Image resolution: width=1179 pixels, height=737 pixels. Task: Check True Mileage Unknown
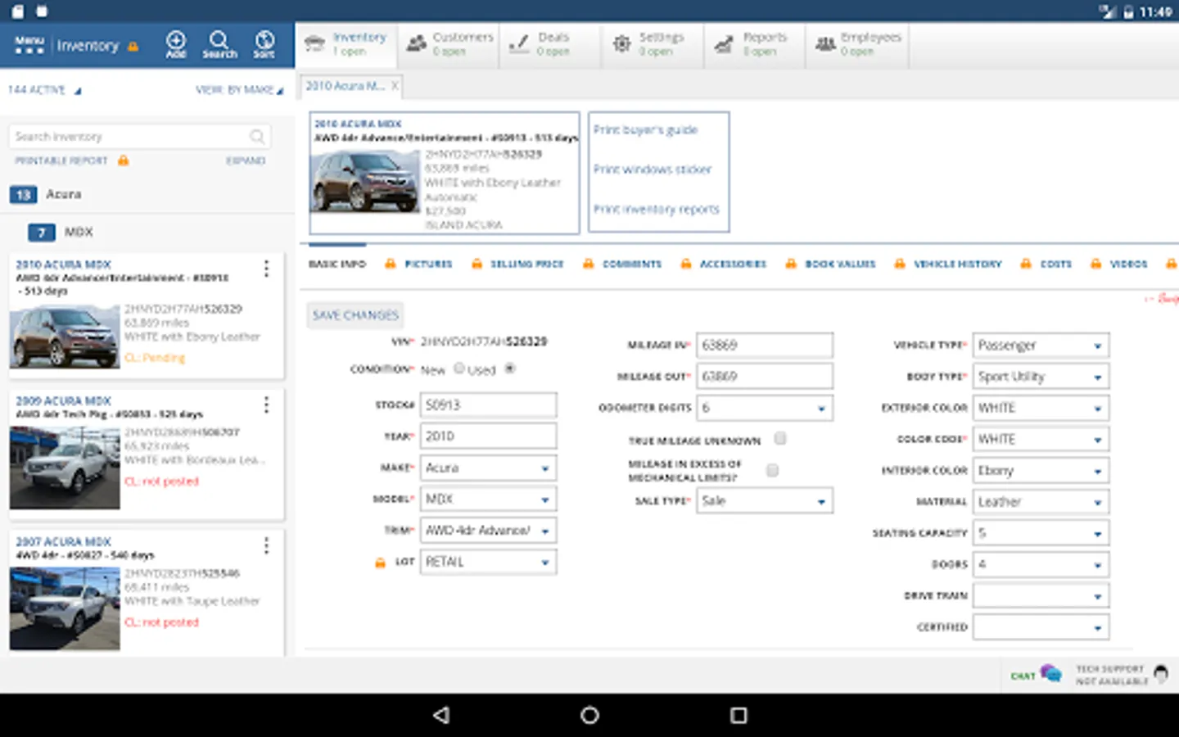point(780,438)
